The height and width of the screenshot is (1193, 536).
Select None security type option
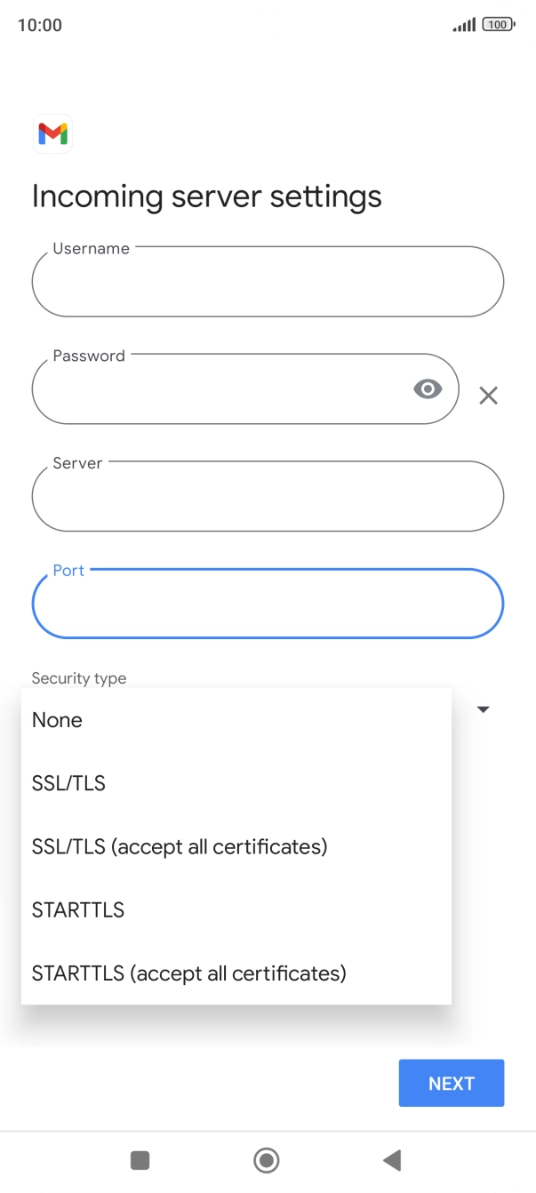pos(57,720)
